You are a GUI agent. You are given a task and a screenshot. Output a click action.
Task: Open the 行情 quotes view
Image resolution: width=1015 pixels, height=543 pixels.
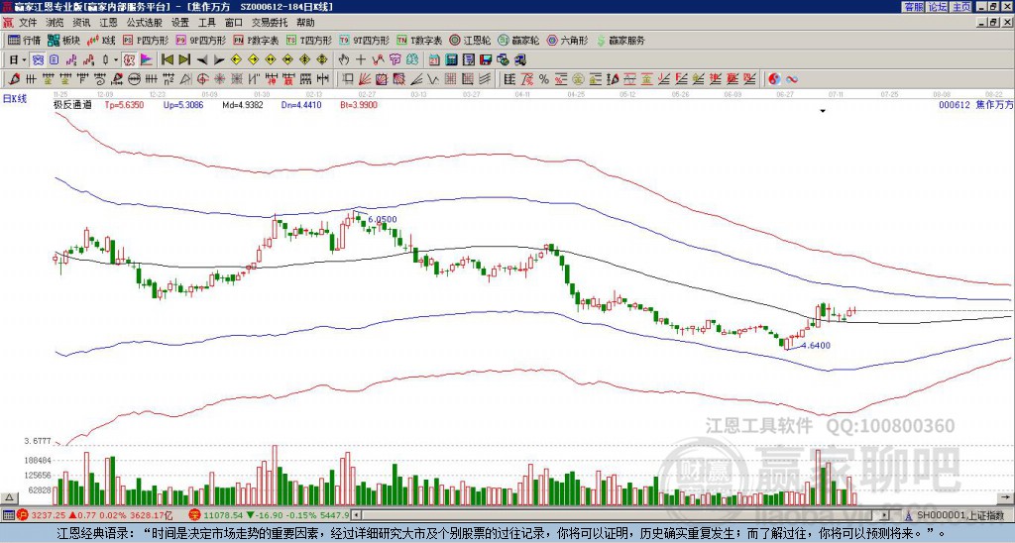[x=25, y=40]
